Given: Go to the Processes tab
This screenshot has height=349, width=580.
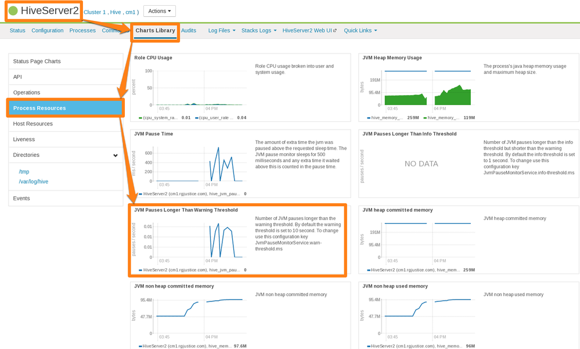Looking at the screenshot, I should coord(82,31).
